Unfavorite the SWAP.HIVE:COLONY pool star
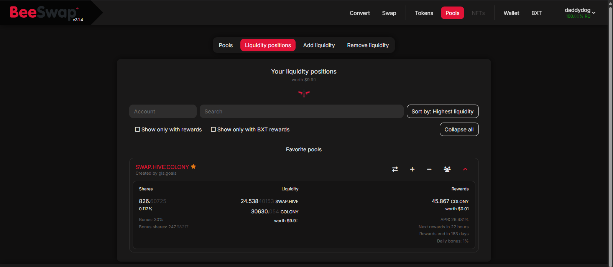The image size is (613, 267). pos(193,167)
